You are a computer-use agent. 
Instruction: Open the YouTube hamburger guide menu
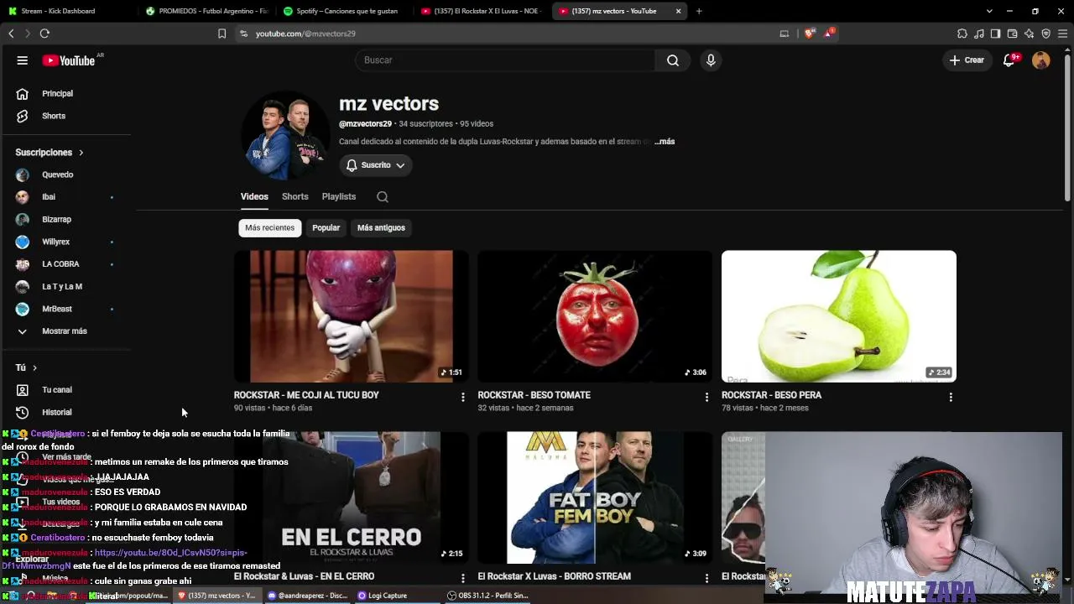23,60
